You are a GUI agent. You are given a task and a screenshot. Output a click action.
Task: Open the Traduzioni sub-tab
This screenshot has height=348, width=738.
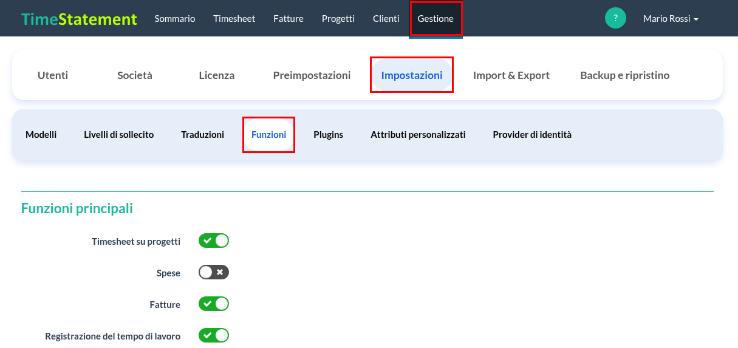pos(203,135)
